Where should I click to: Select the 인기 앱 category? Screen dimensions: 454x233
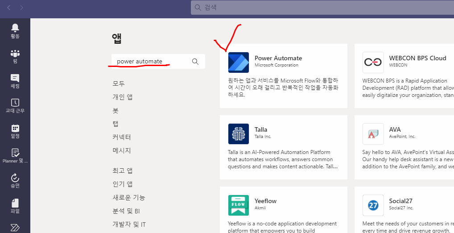123,184
